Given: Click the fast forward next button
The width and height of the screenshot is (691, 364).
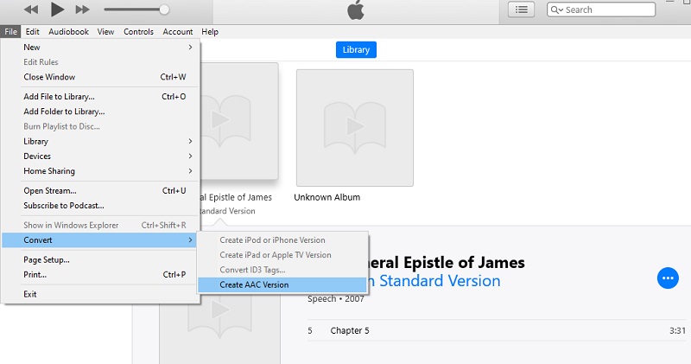Looking at the screenshot, I should point(82,10).
